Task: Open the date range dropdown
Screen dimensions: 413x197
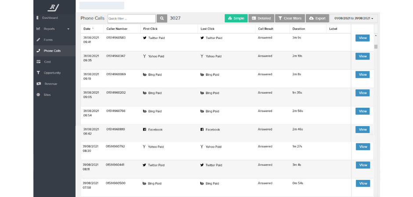Action: click(354, 18)
